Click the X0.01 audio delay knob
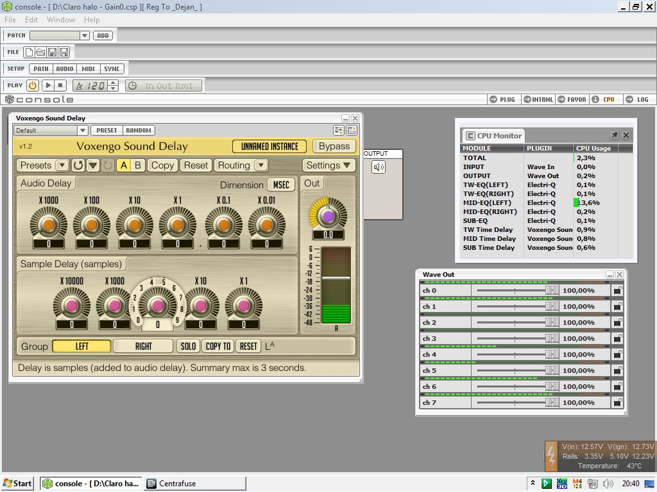This screenshot has width=657, height=492. click(x=267, y=225)
